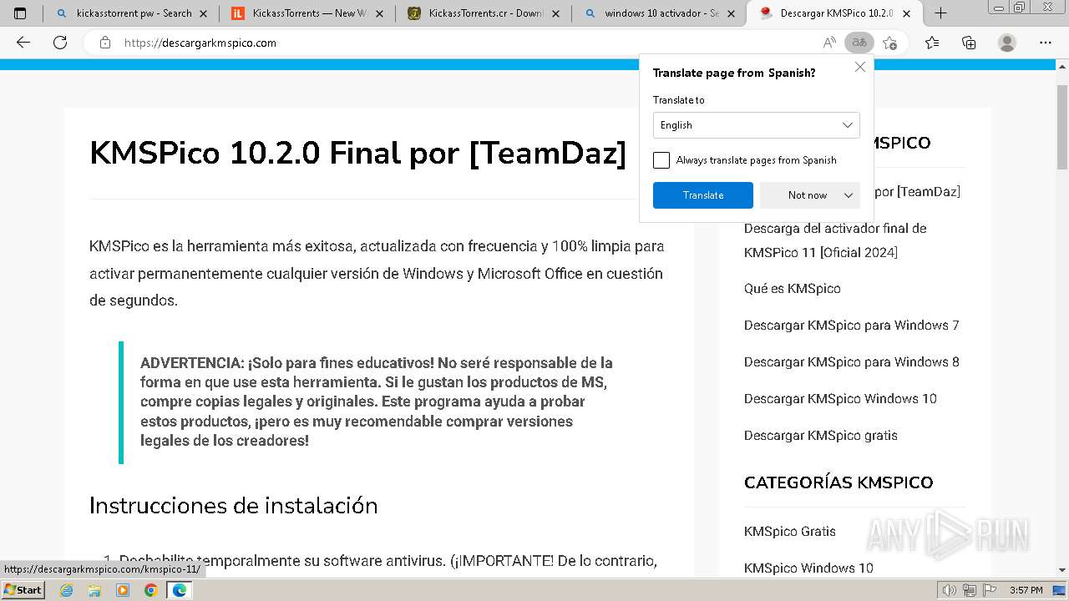Close the Descargar KMSPico tab

(x=907, y=13)
